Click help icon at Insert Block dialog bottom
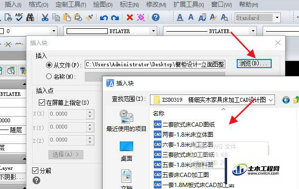299x189 pixels. point(36,180)
